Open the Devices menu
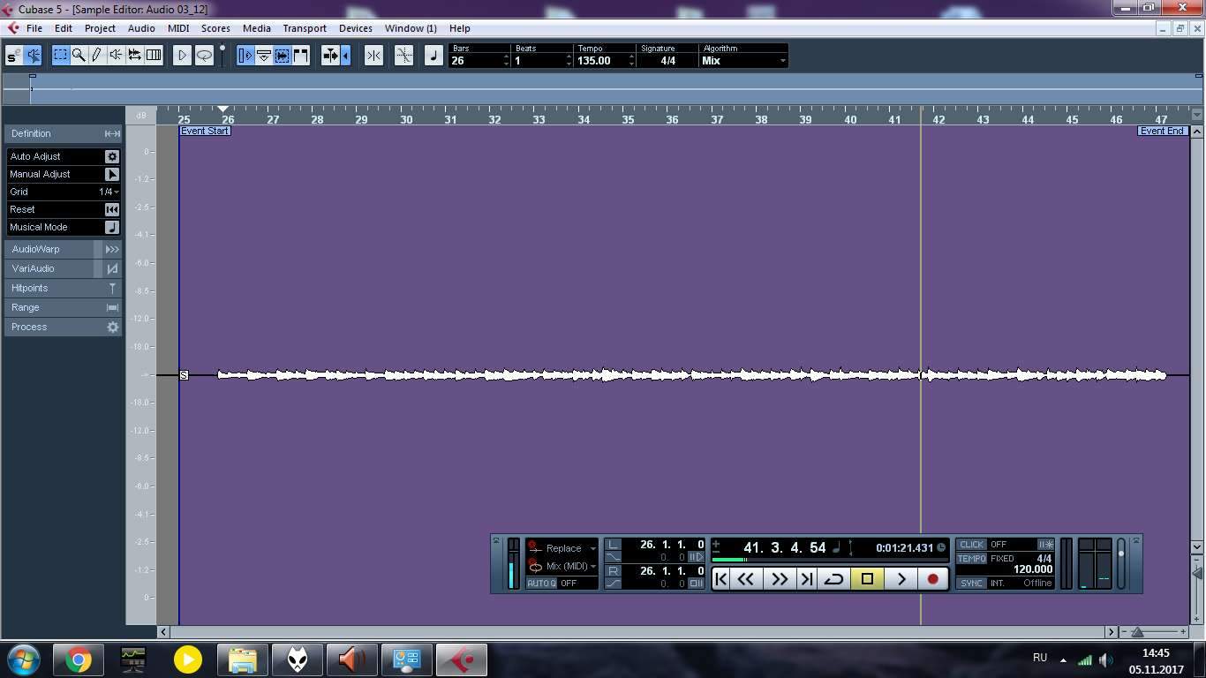 point(355,28)
